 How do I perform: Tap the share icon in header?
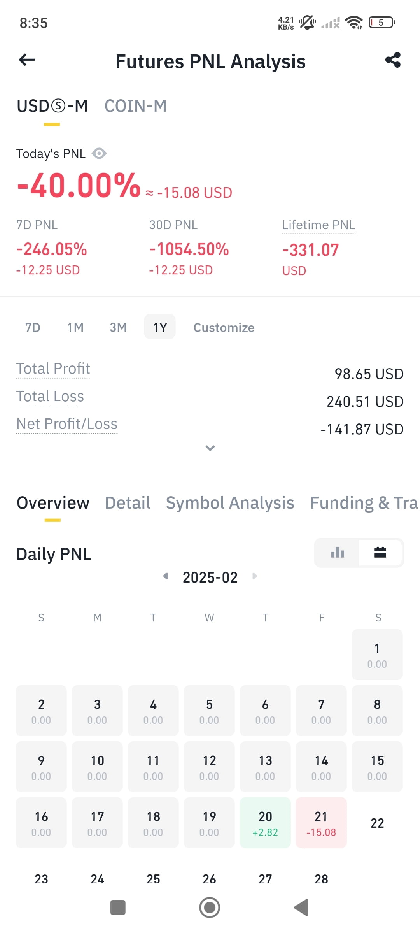(393, 60)
